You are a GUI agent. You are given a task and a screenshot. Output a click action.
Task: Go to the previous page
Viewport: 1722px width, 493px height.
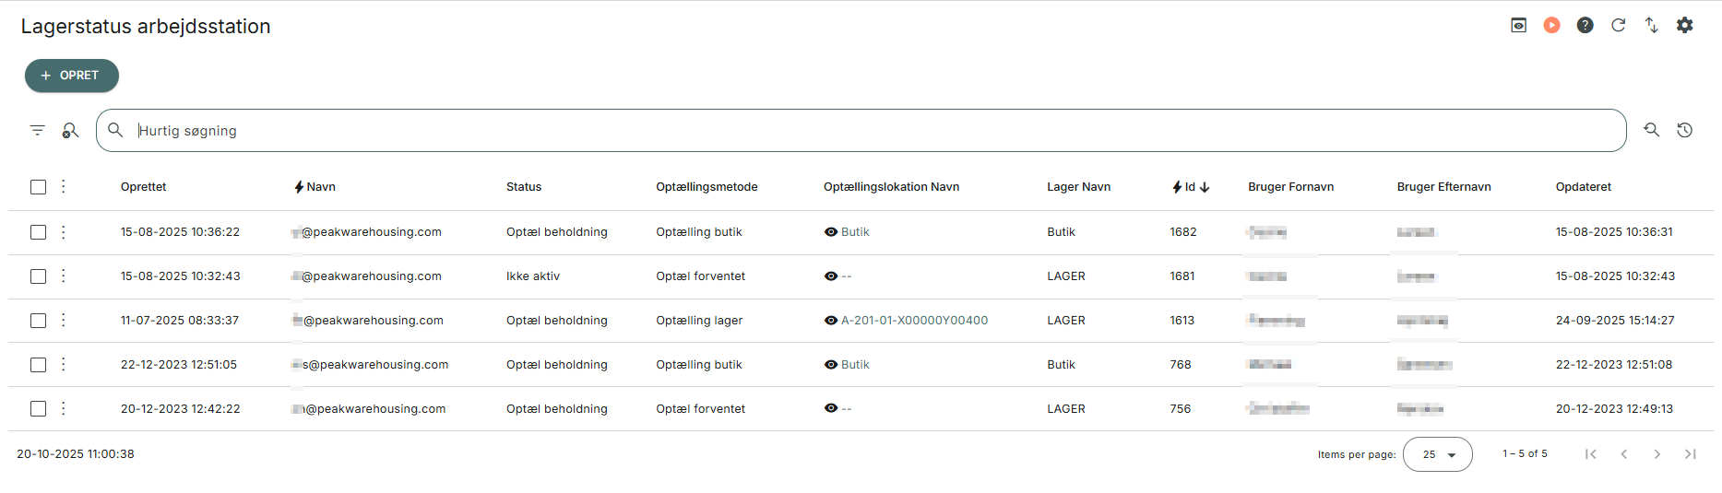[x=1623, y=454]
